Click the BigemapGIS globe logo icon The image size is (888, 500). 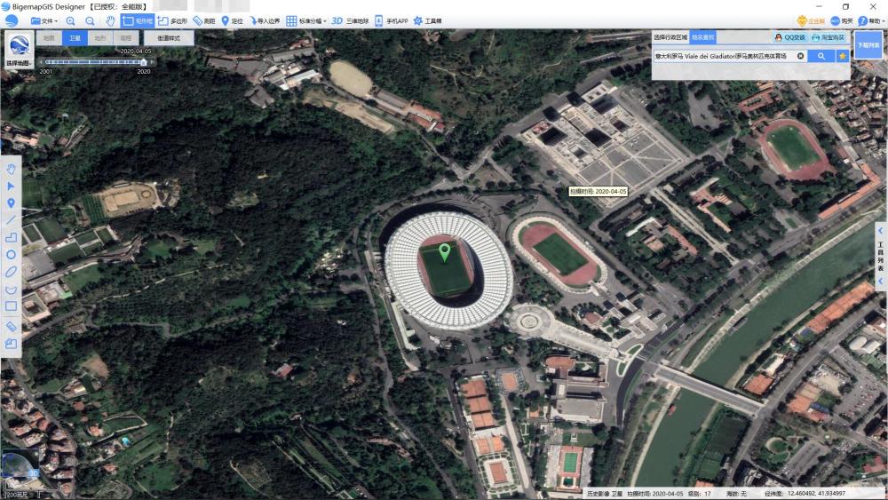(11, 21)
